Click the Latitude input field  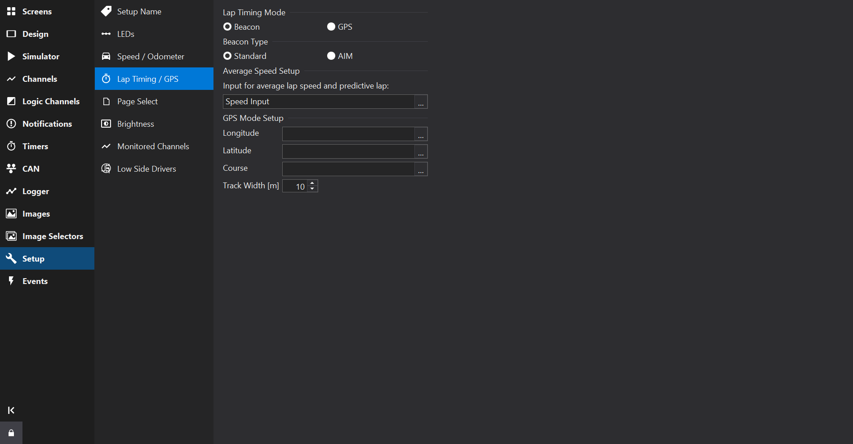tap(348, 151)
